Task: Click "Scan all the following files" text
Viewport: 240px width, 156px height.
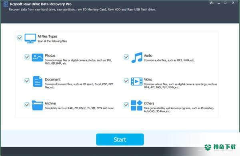Action: point(52,41)
